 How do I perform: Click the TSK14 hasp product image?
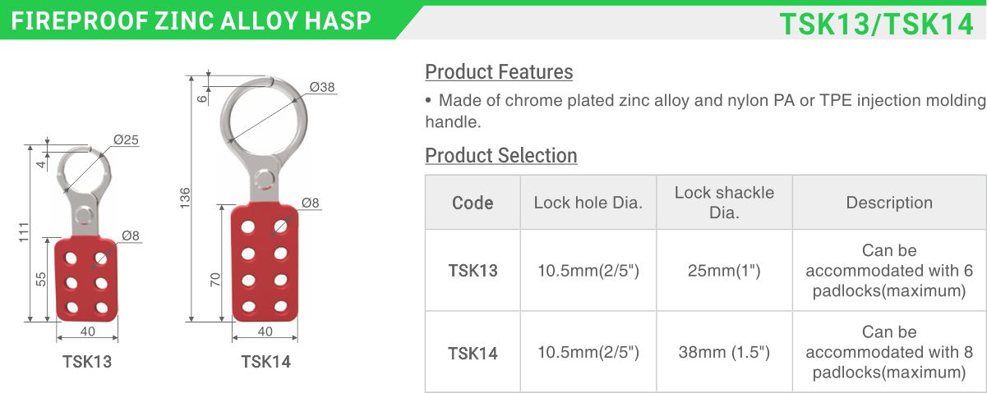pos(264,199)
